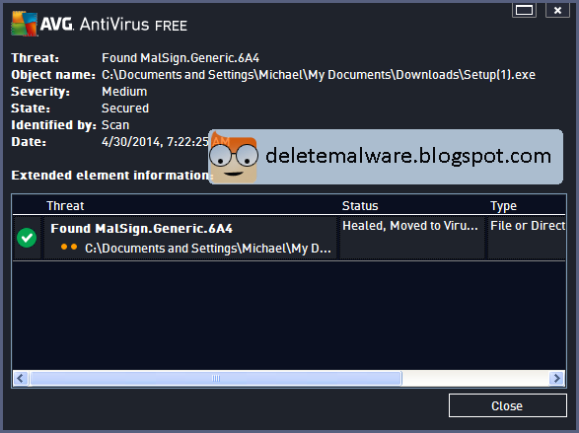The height and width of the screenshot is (433, 579).
Task: Click the 'Extended element information' label
Action: [111, 175]
